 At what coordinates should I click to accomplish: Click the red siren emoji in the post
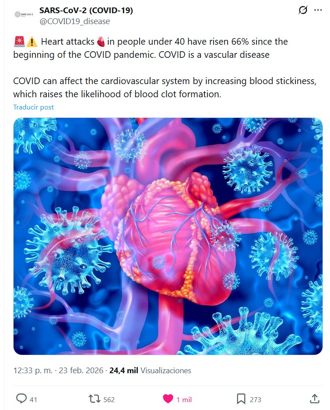19,42
